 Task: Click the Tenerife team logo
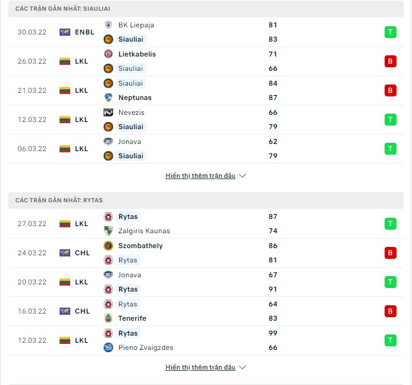[x=108, y=318]
